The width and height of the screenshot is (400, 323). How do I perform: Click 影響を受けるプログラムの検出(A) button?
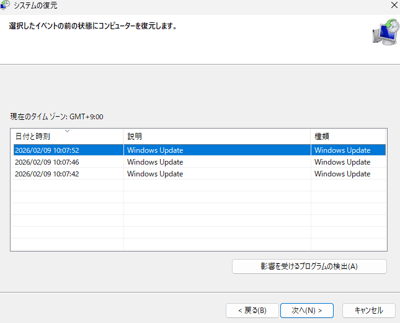click(x=309, y=266)
